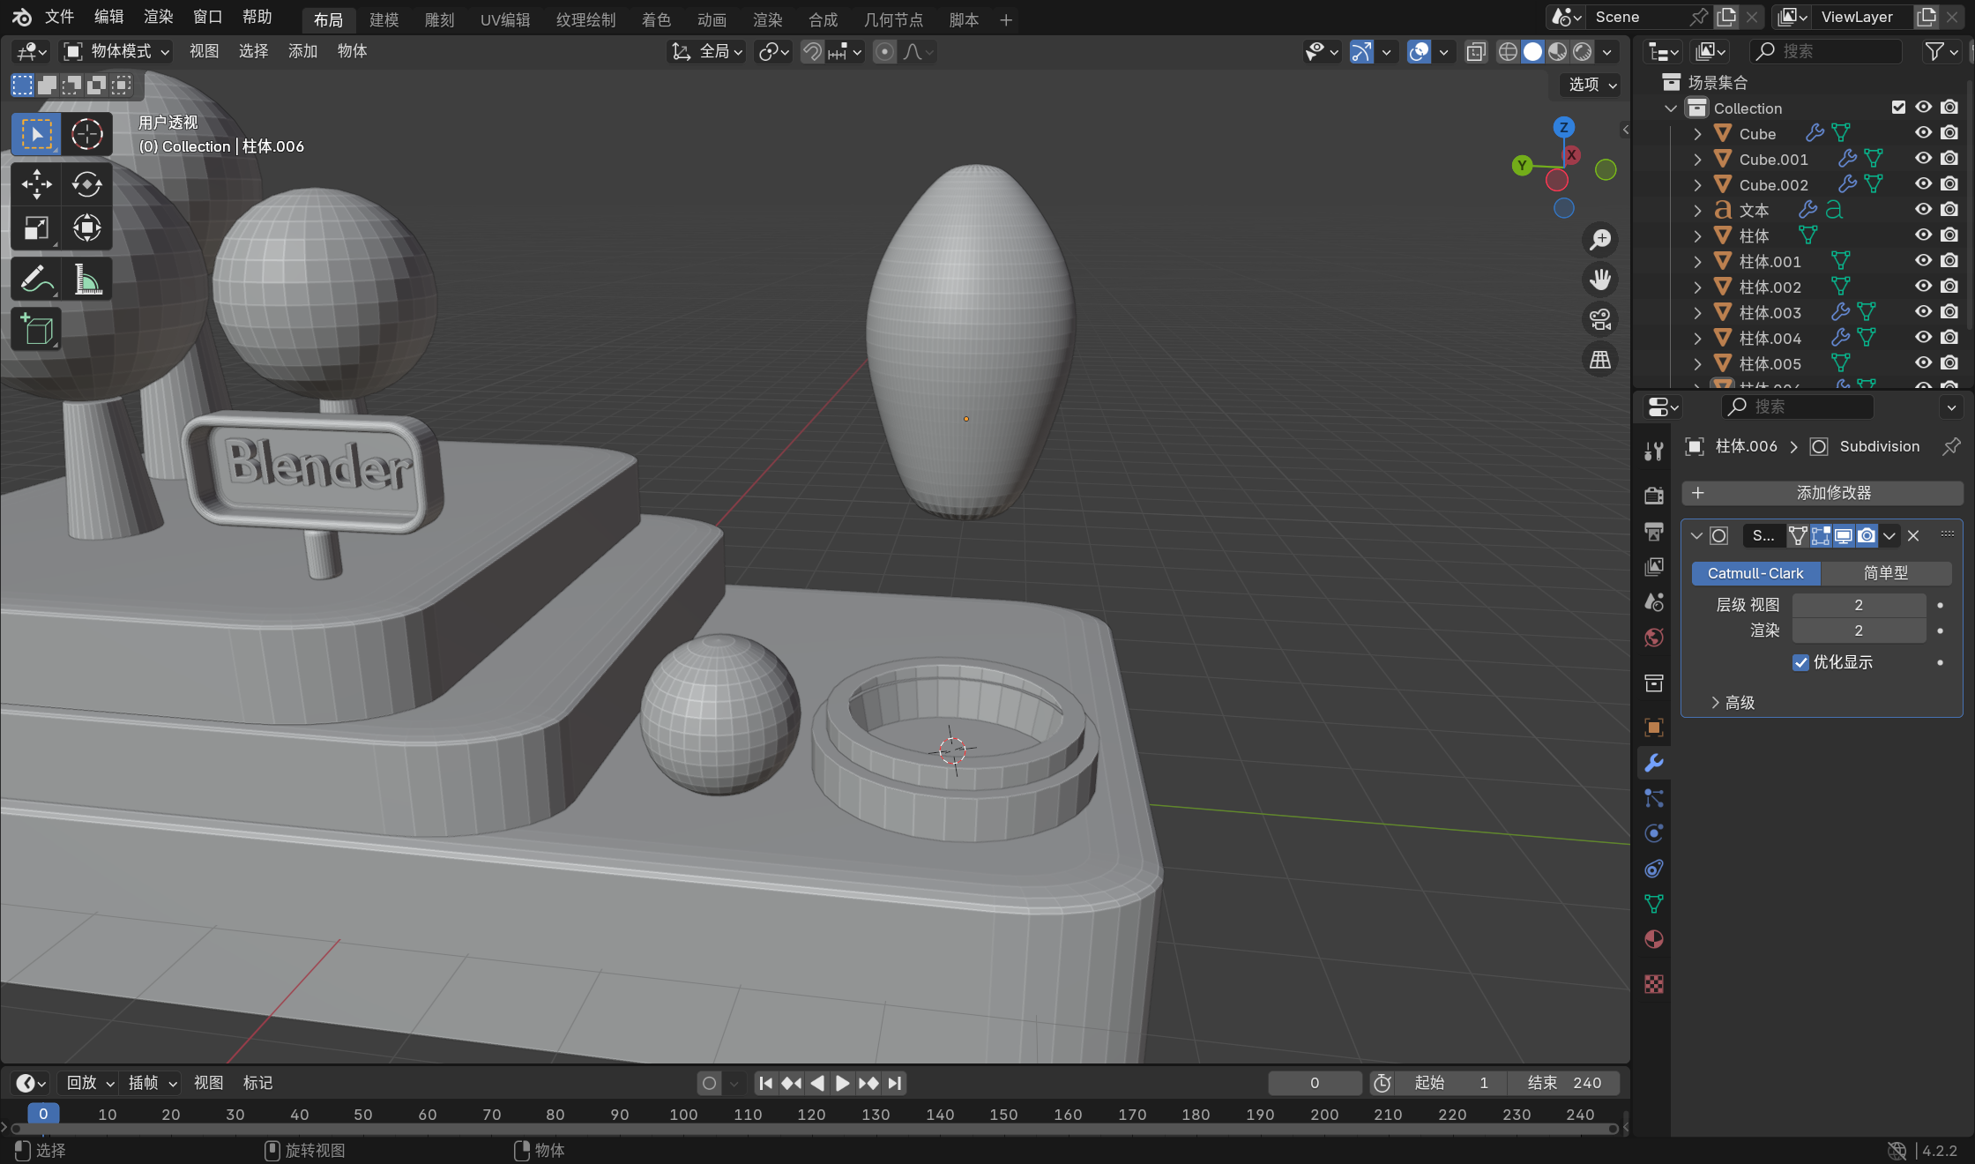Viewport: 1975px width, 1164px height.
Task: Select the Move tool in toolbar
Action: click(x=36, y=184)
